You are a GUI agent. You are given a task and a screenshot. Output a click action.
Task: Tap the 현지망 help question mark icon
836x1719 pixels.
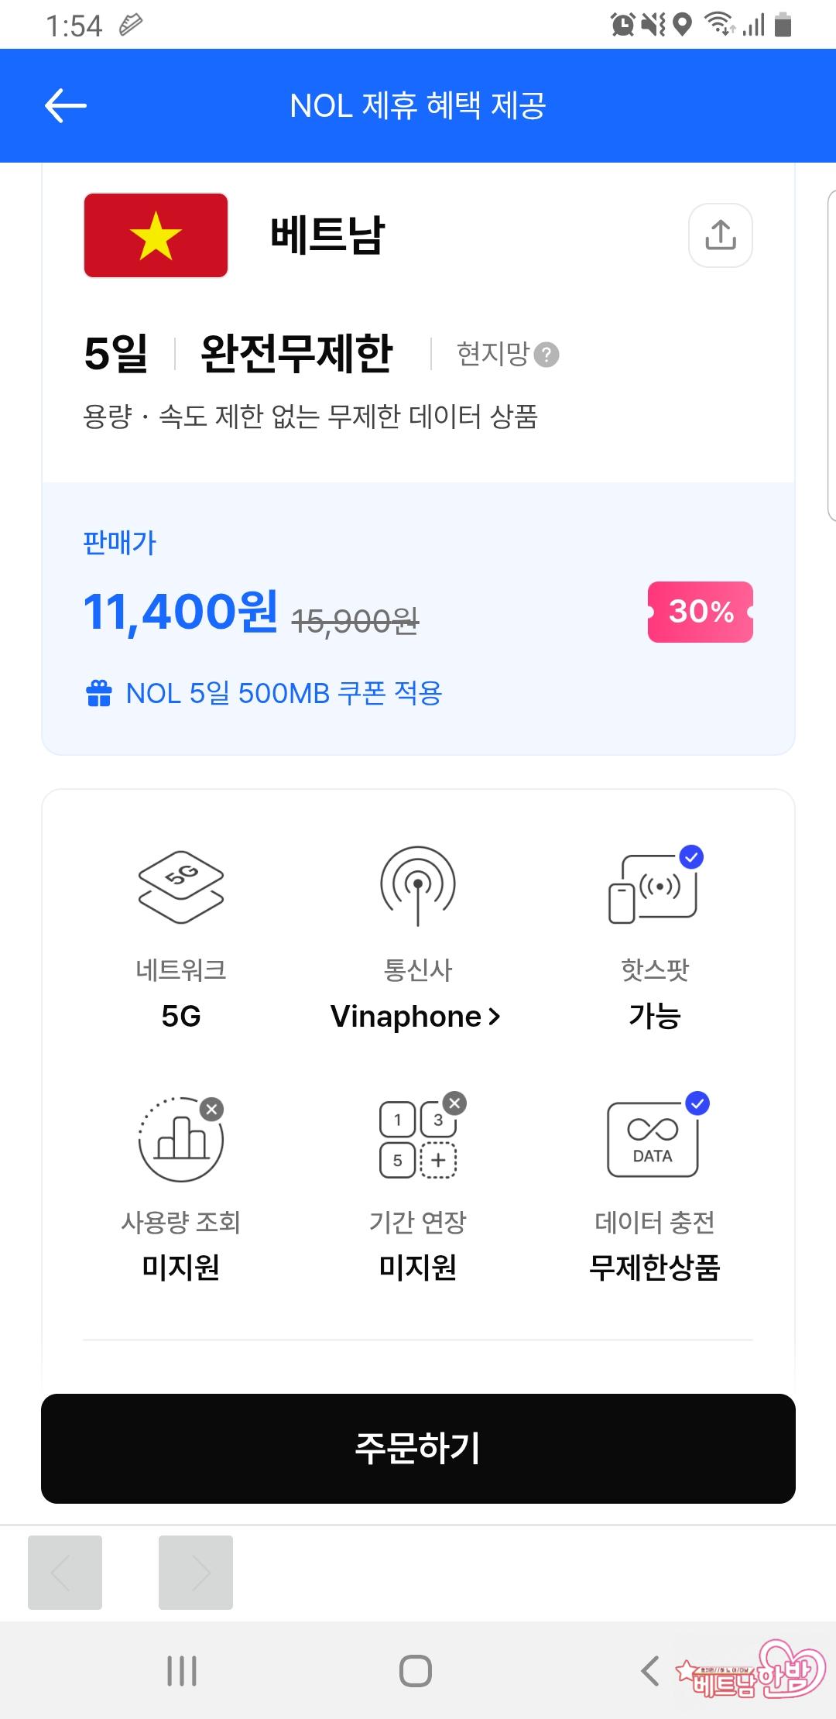(546, 355)
